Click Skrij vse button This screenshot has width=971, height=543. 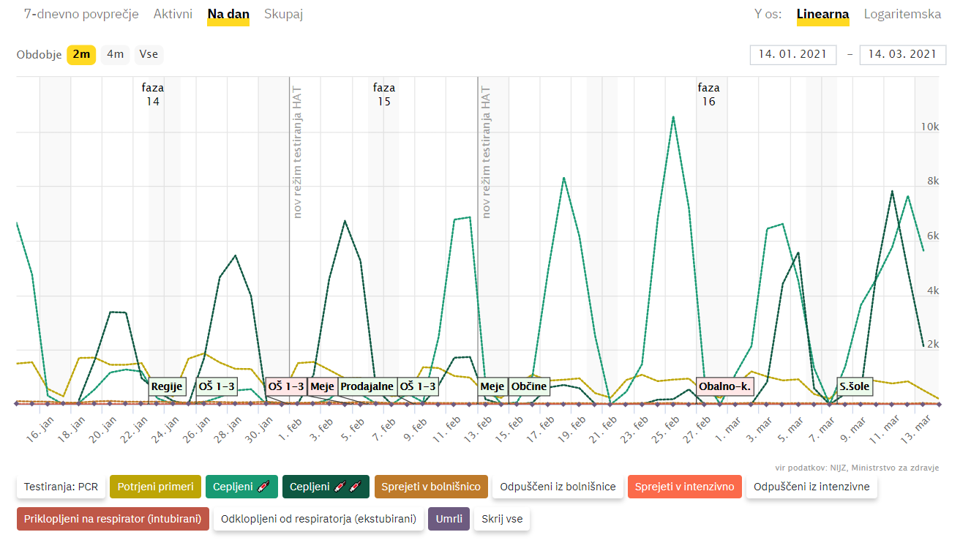(x=502, y=519)
